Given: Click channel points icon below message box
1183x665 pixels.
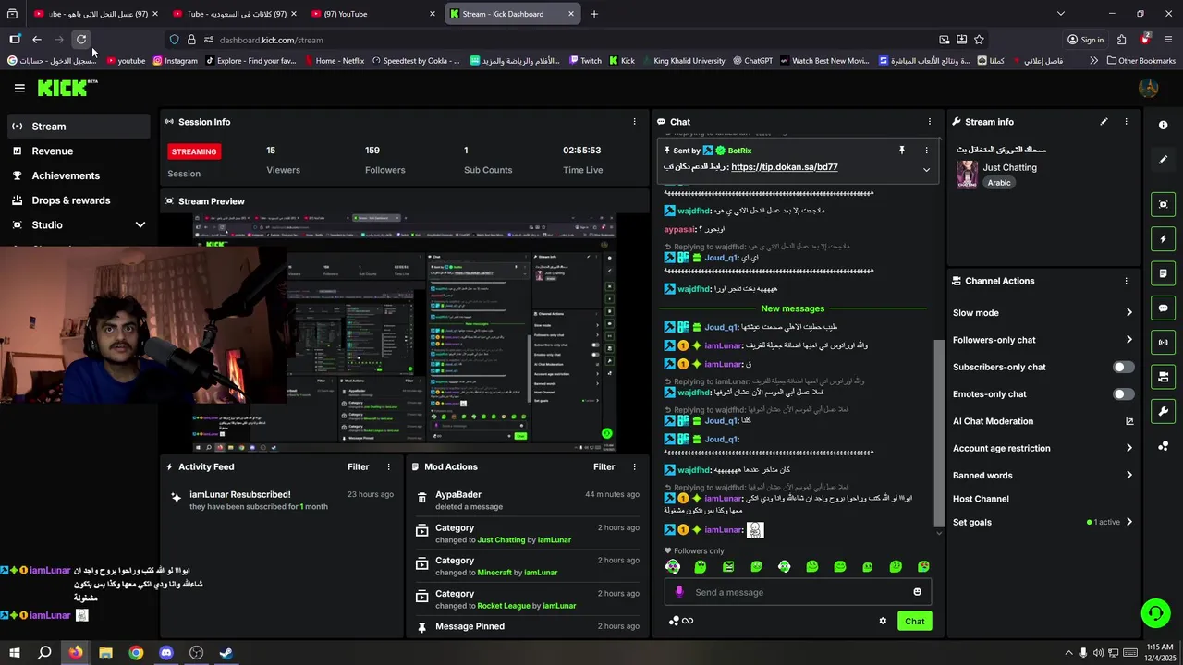Looking at the screenshot, I should (x=681, y=621).
